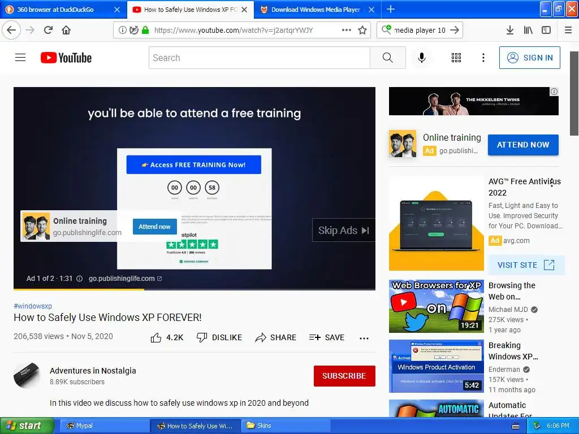
Task: Click the browser forward arrow
Action: [30, 30]
